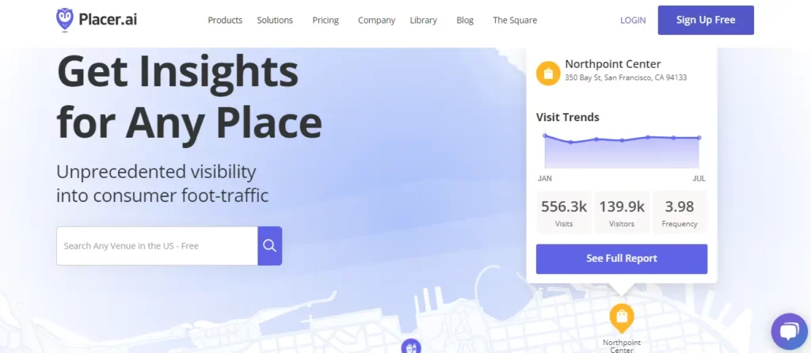The width and height of the screenshot is (811, 353).
Task: Open the Solutions menu
Action: pos(275,20)
